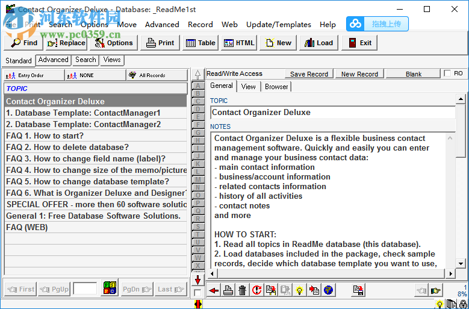
Task: Select '1. Database Template: ContactManager1' row
Action: click(x=96, y=113)
